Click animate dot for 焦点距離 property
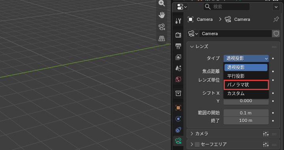The height and width of the screenshot is (150, 284). pyautogui.click(x=273, y=71)
